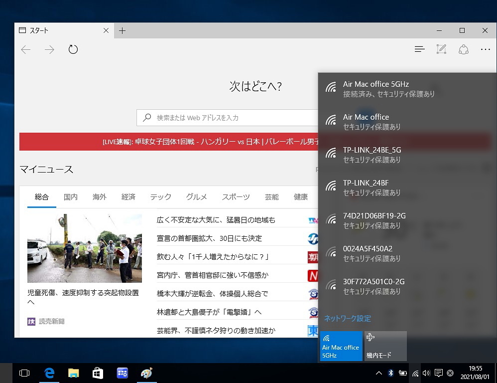Select the 海外 news tab
497x383 pixels.
click(x=99, y=196)
